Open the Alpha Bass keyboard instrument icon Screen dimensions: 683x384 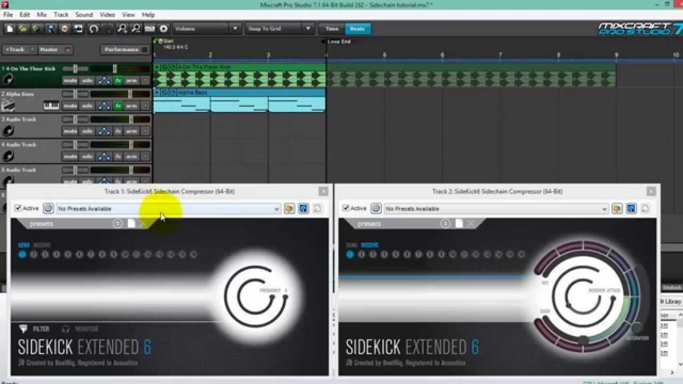51,106
